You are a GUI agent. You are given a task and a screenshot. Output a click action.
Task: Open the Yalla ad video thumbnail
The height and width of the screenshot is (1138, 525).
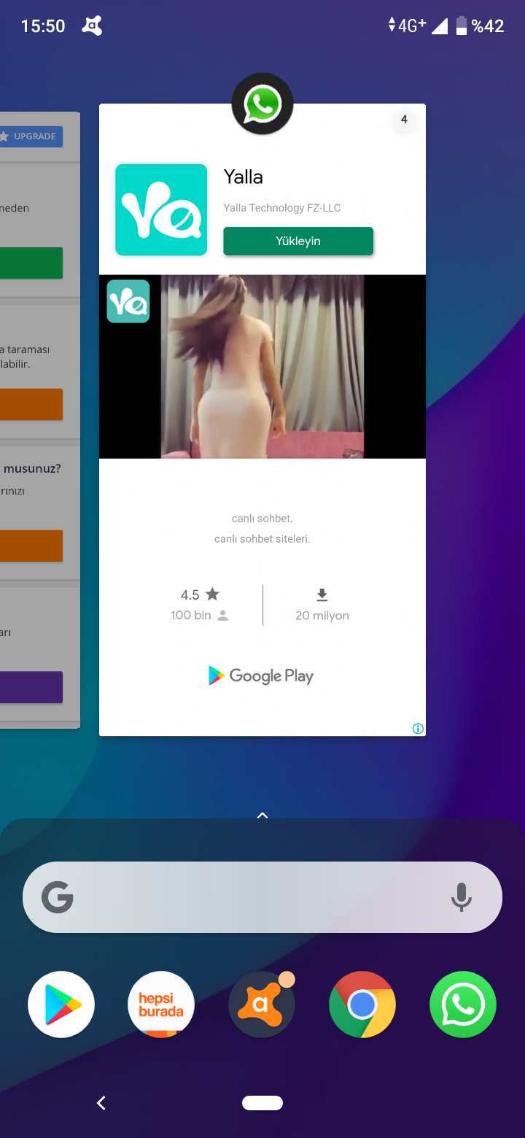pos(262,367)
